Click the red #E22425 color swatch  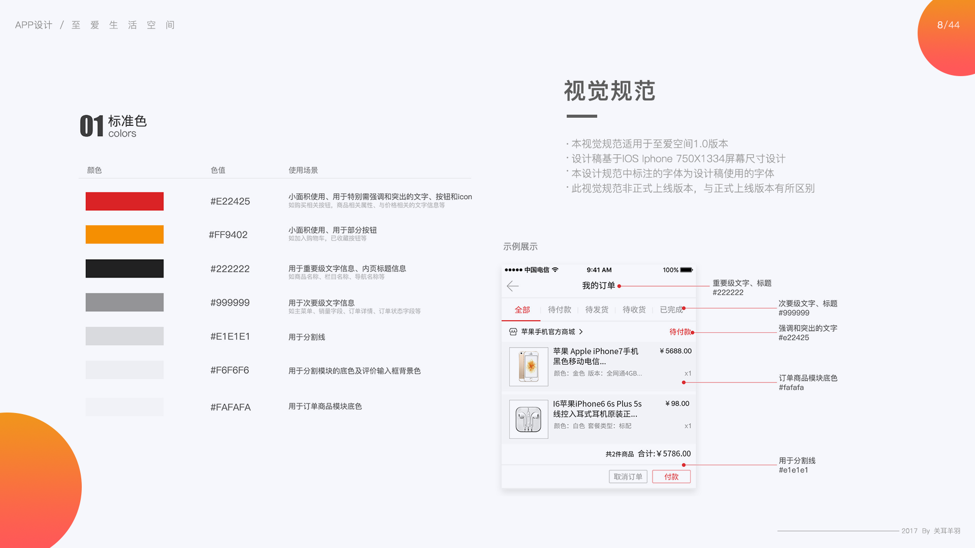tap(124, 201)
